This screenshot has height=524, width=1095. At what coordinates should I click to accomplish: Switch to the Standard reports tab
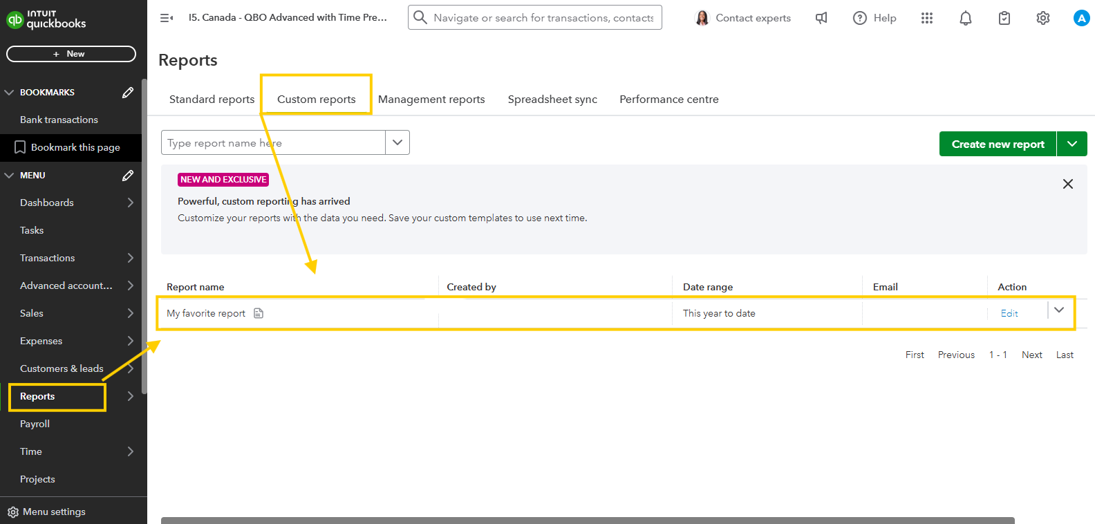coord(212,100)
